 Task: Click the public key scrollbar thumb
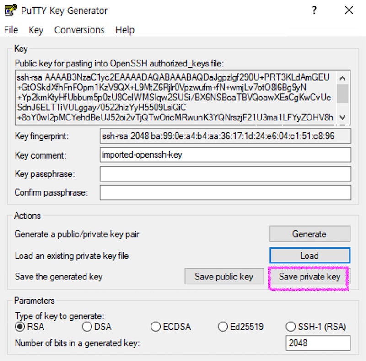(x=342, y=93)
